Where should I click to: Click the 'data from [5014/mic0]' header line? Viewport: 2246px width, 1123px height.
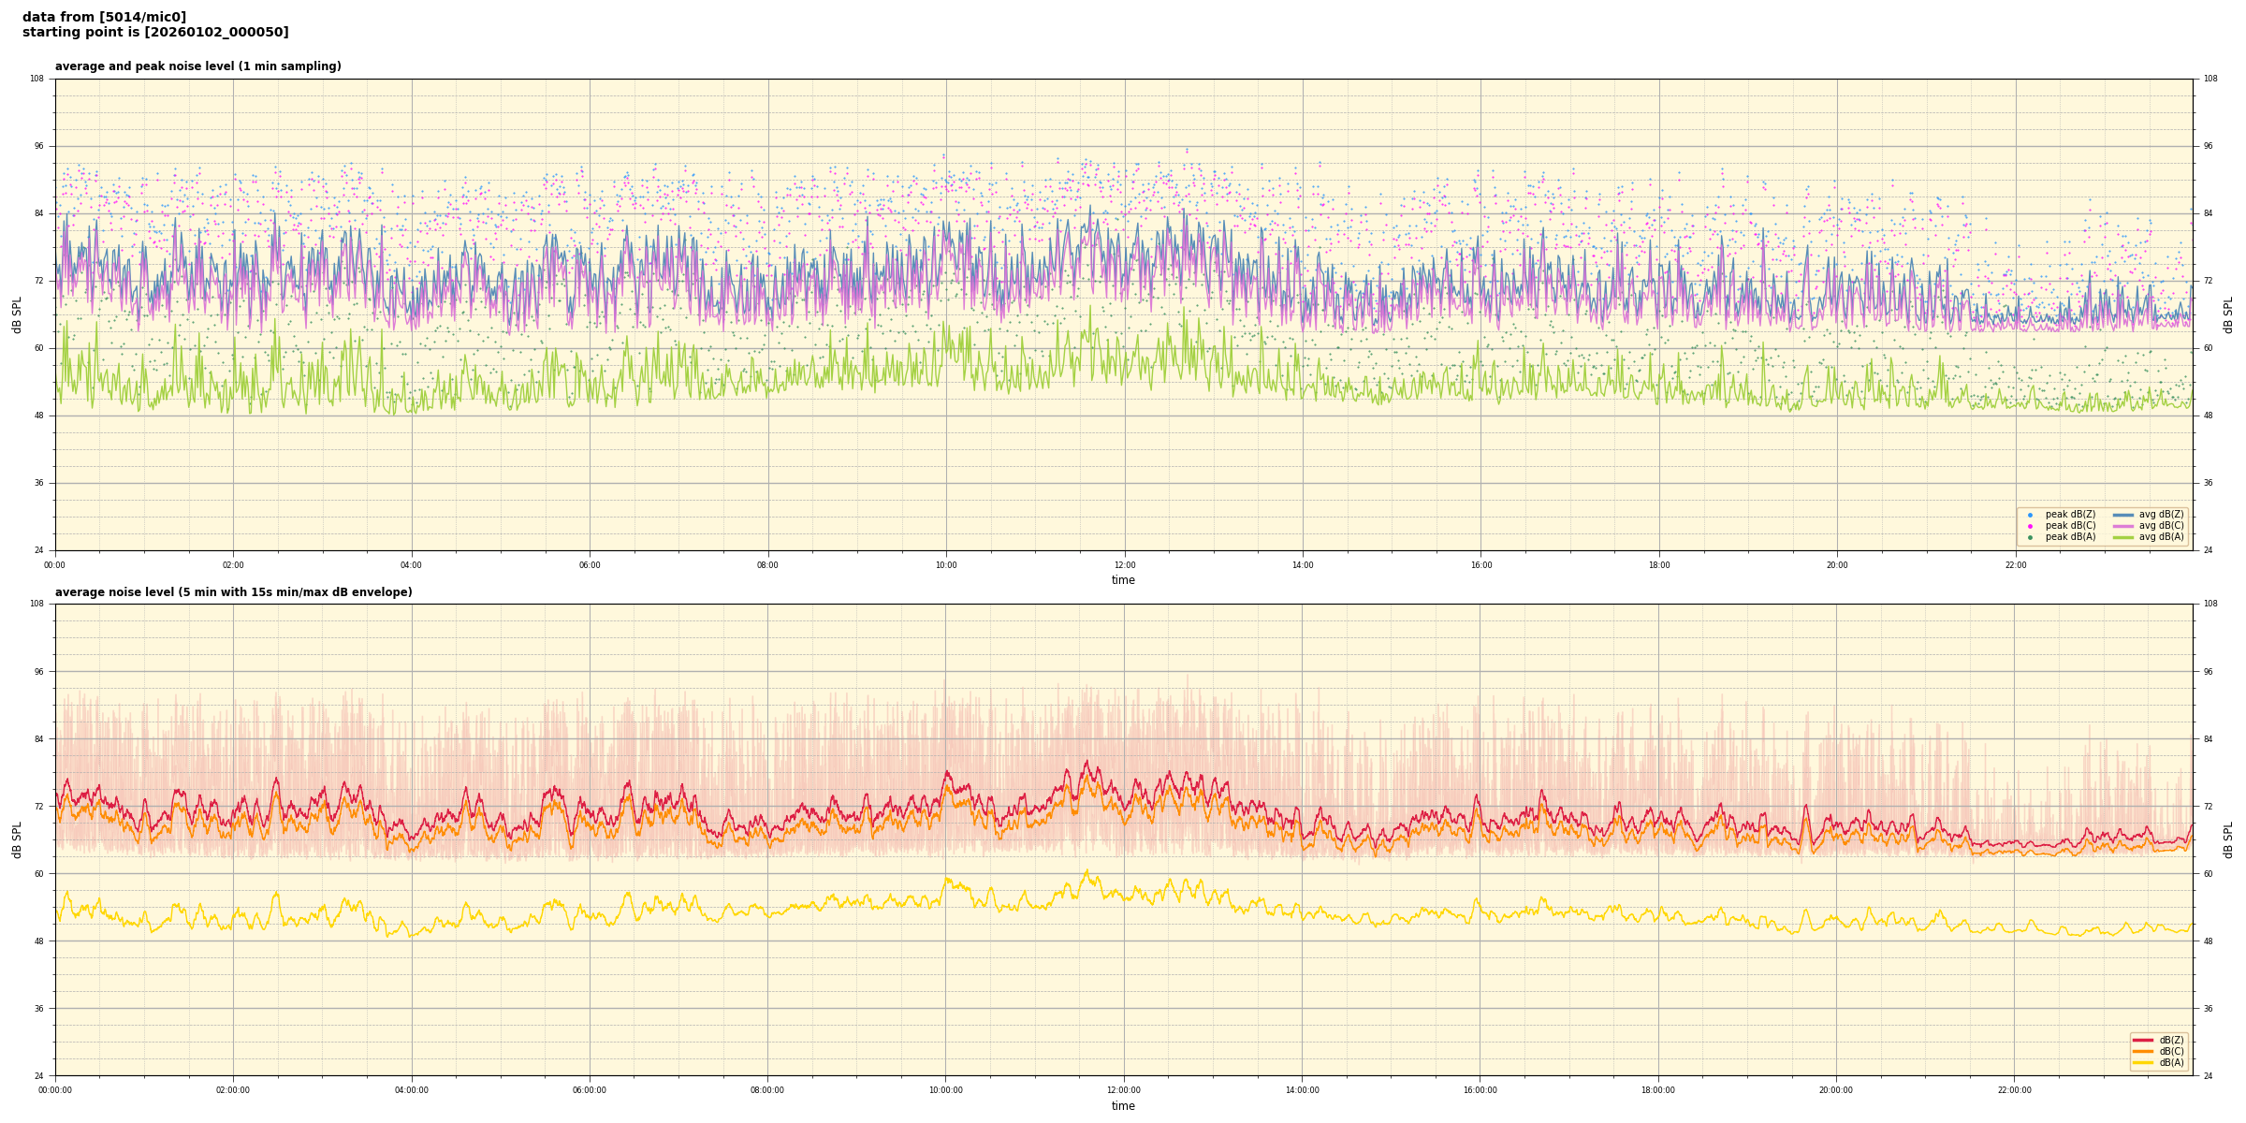pos(104,17)
